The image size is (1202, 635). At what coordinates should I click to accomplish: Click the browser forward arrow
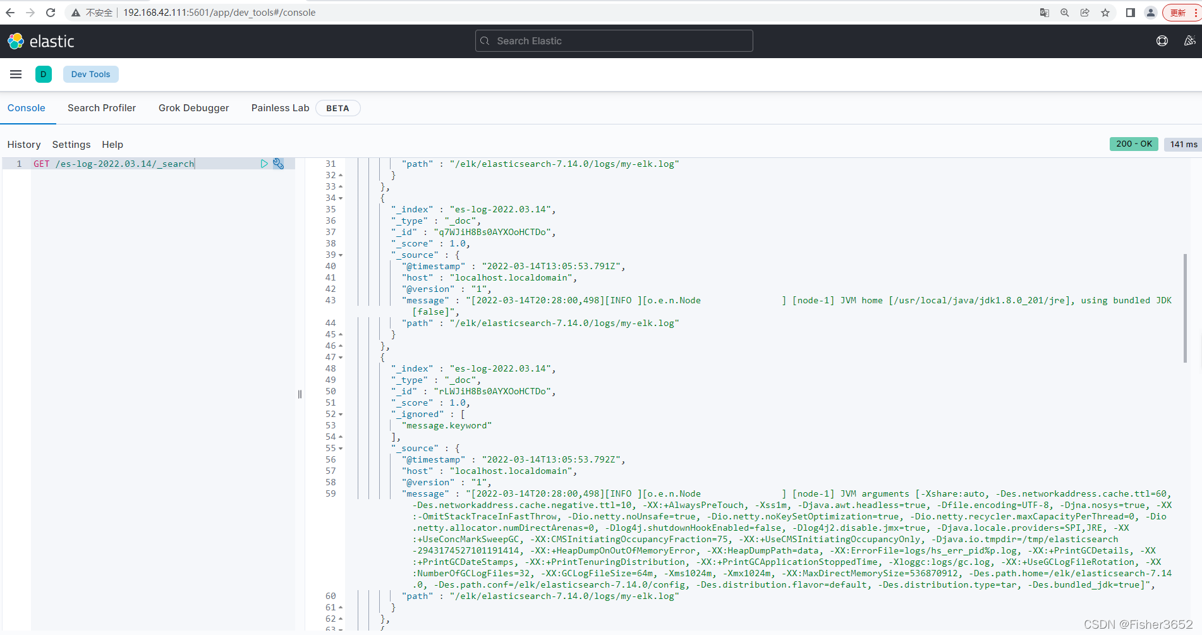coord(30,13)
